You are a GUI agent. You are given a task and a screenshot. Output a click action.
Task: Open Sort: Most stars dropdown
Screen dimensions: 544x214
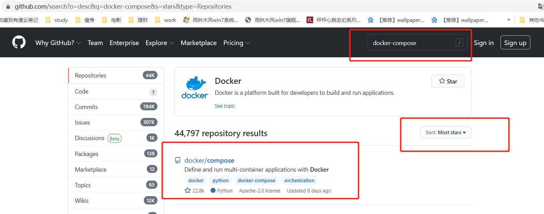point(446,133)
